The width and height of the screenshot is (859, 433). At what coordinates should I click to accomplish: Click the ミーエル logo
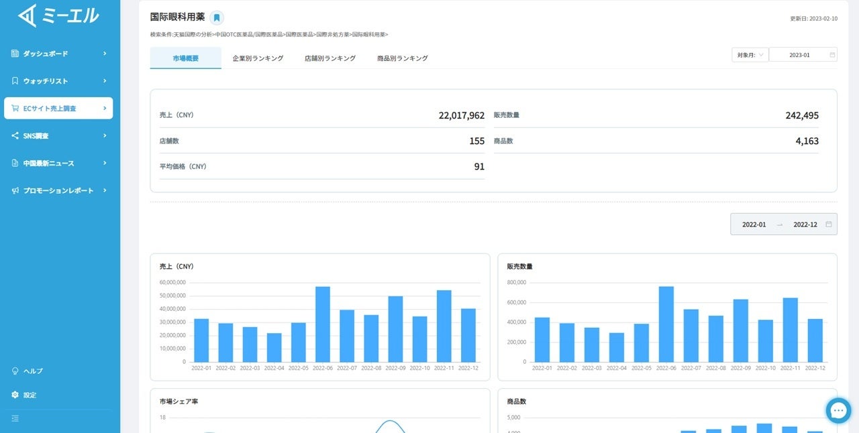(x=58, y=15)
